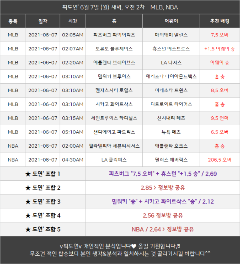Click home team '애틀랜타 브레이브스'
This screenshot has width=240, height=264.
[114, 63]
